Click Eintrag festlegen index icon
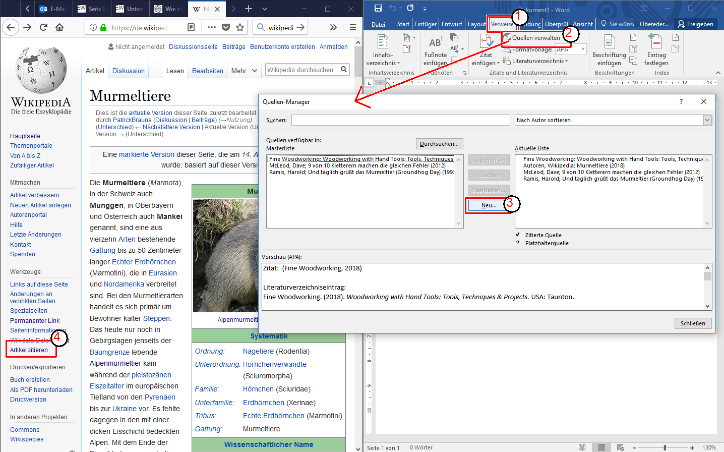 point(656,50)
